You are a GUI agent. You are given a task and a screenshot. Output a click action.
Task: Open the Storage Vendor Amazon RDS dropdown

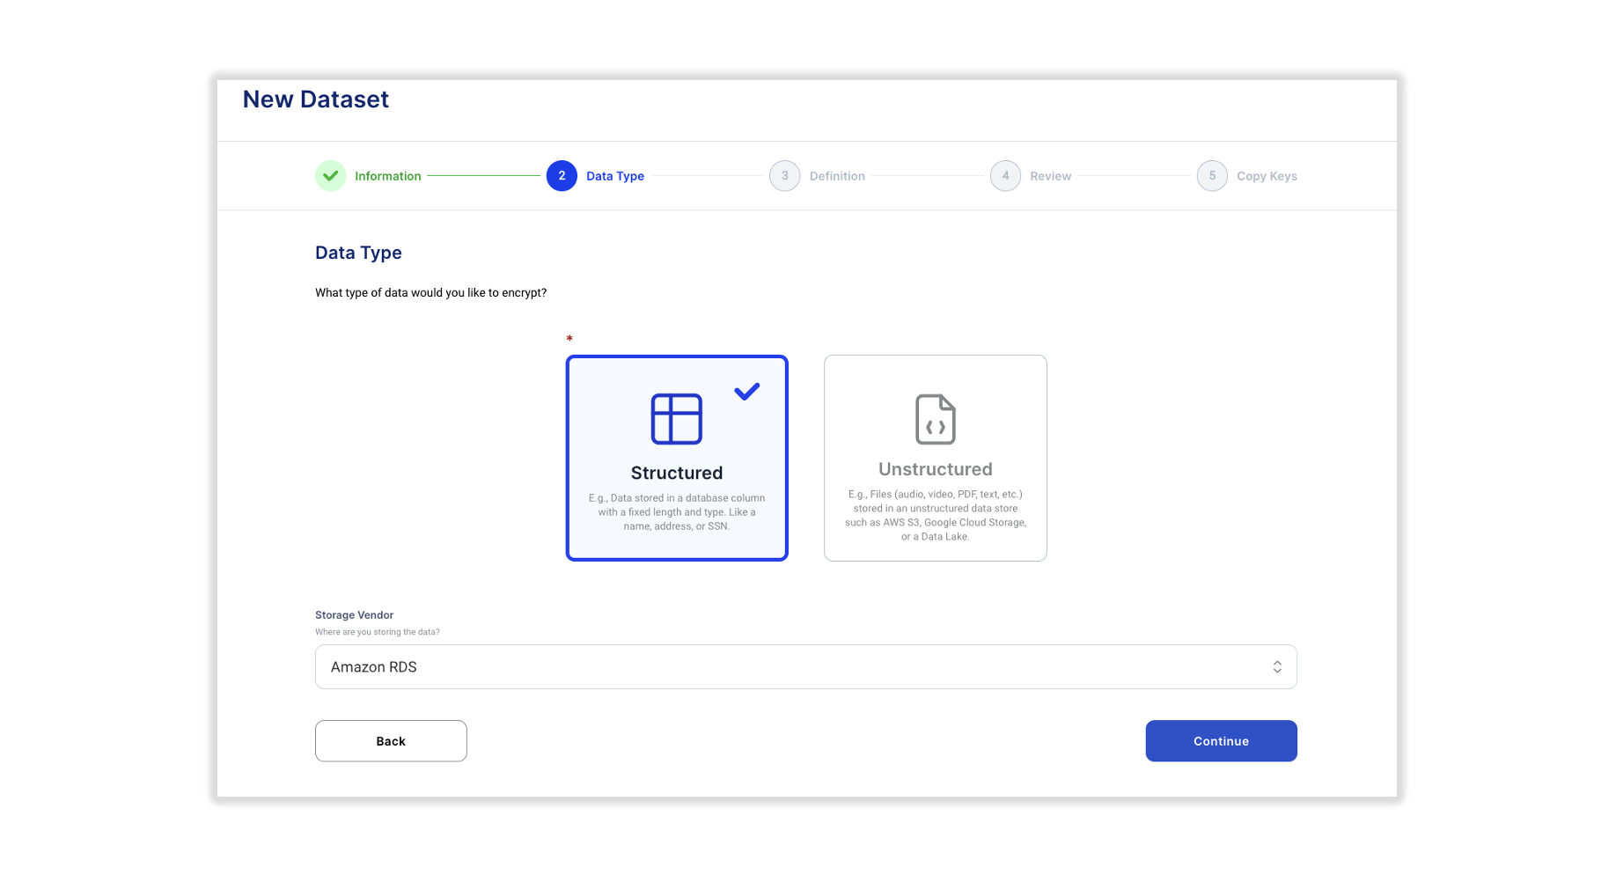coord(806,667)
